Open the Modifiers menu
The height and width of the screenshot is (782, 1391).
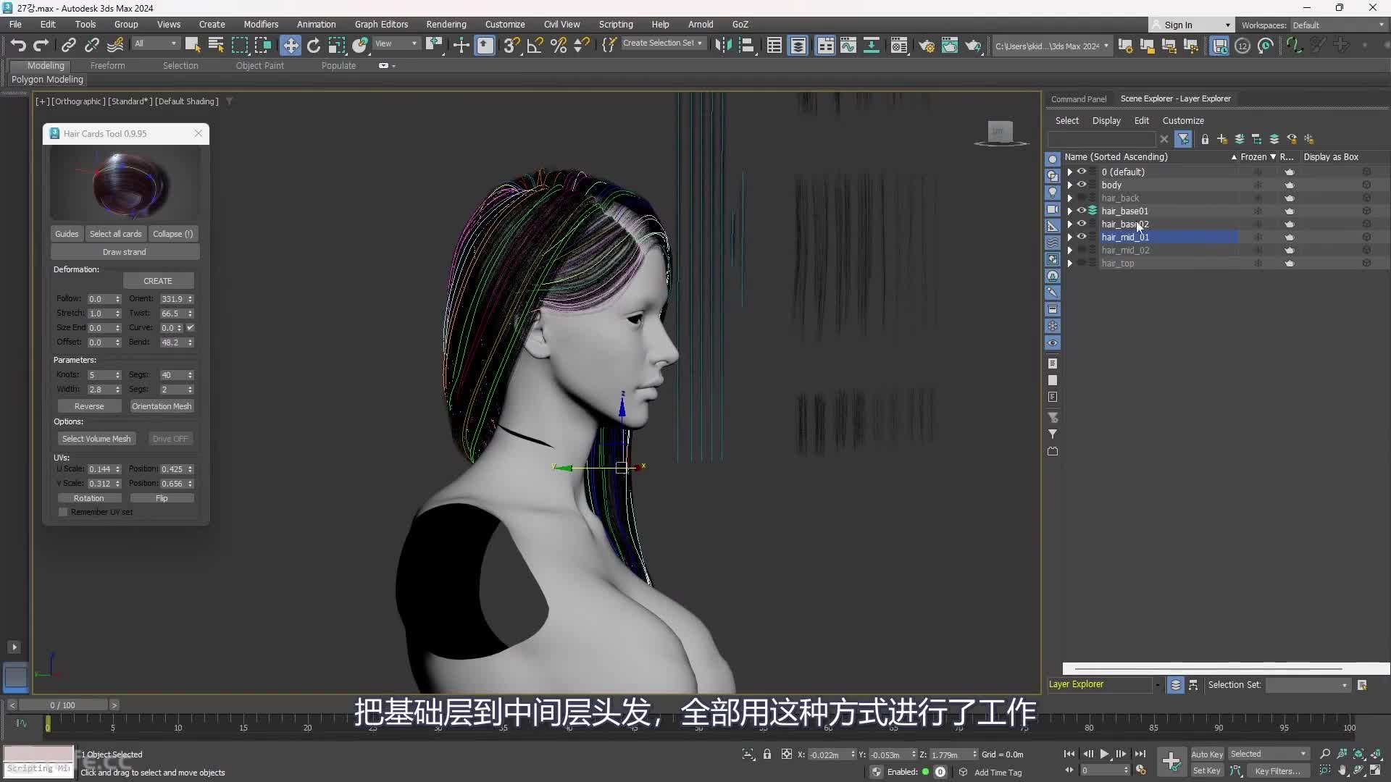(261, 24)
